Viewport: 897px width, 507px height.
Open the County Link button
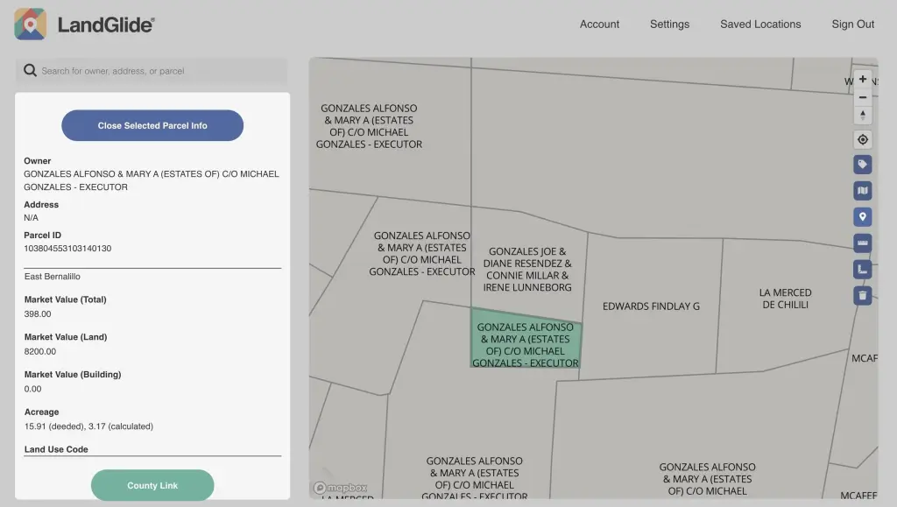coord(152,485)
